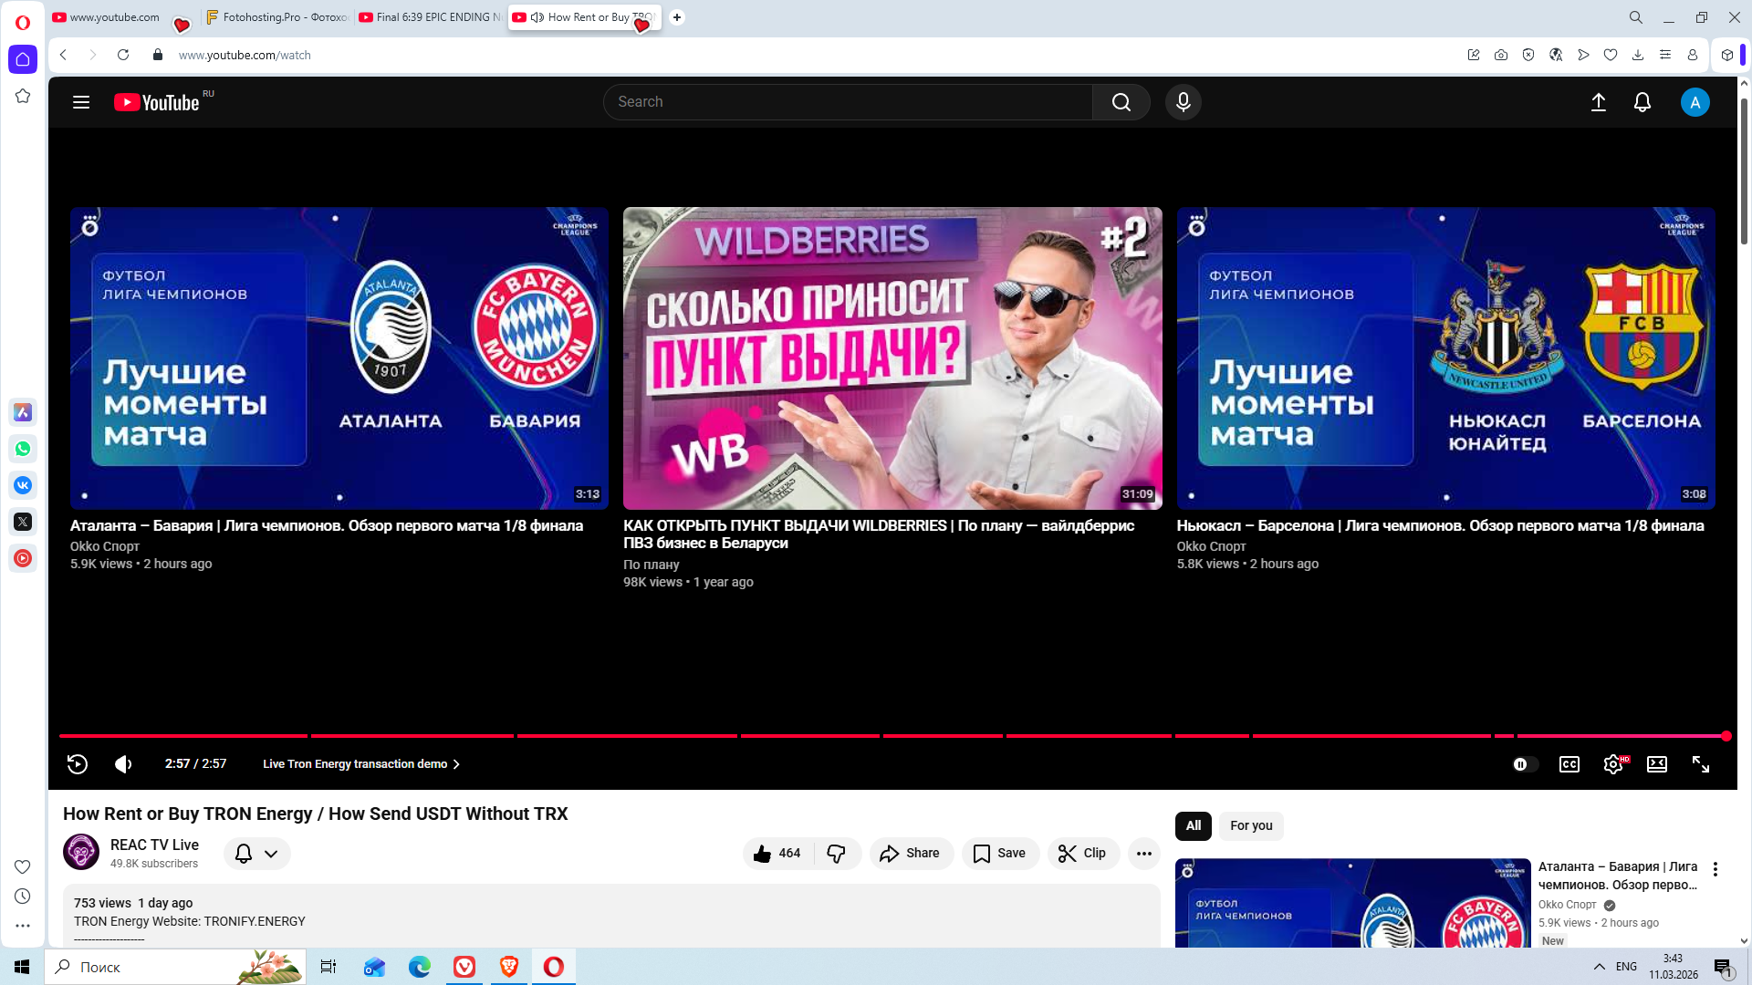The image size is (1752, 985).
Task: Enter fullscreen mode icon
Action: point(1700,764)
